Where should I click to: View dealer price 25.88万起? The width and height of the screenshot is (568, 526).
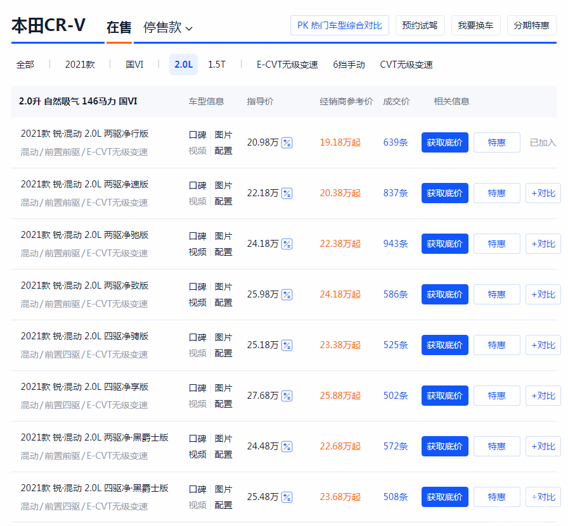pos(340,396)
